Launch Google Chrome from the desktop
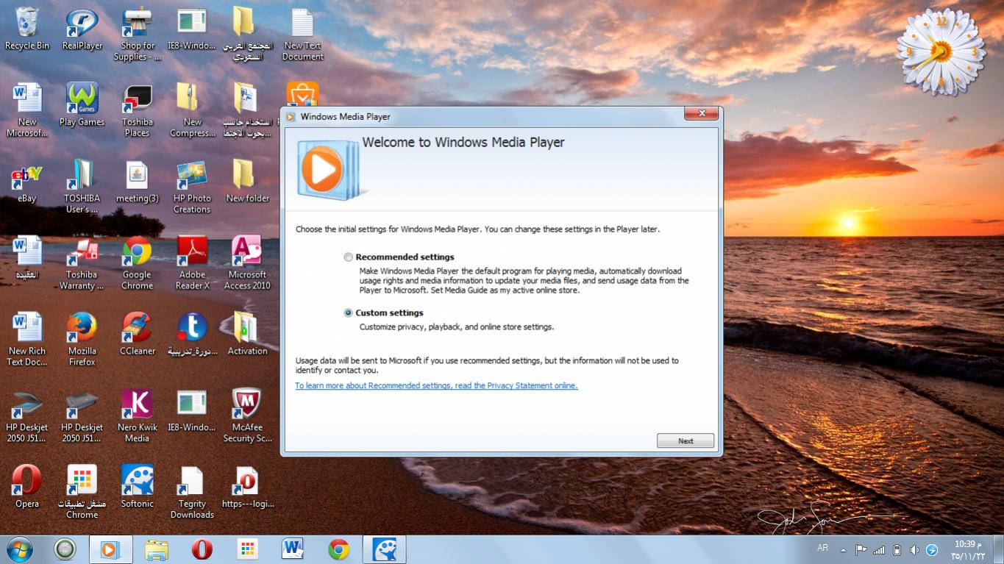This screenshot has height=564, width=1004. coord(137,263)
